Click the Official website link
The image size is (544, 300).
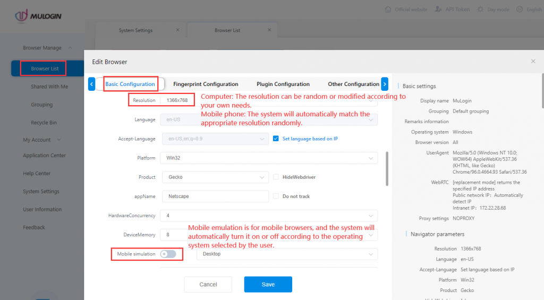point(411,10)
